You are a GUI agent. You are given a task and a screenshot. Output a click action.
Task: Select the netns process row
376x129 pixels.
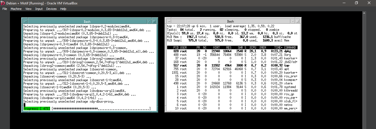tap(232, 105)
